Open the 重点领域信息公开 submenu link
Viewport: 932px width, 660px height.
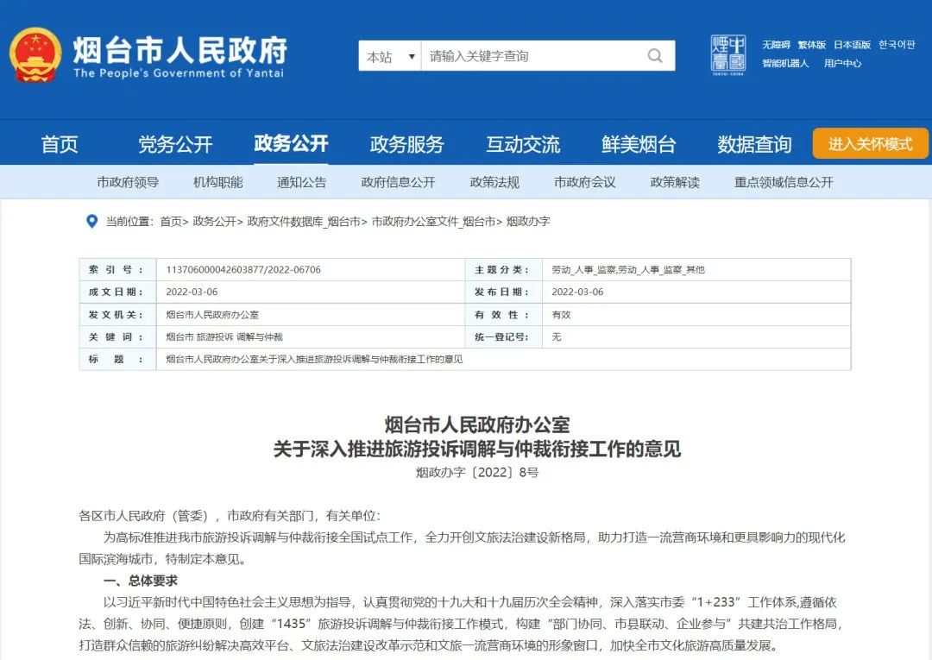784,182
